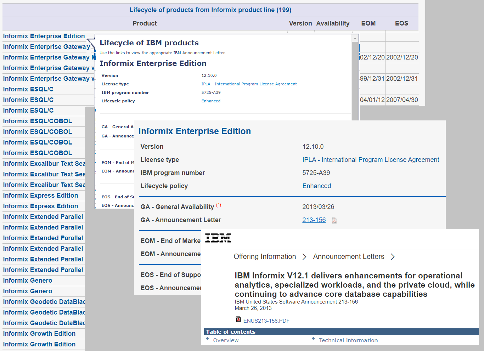Select the EOS date 2002/12/31

402,79
